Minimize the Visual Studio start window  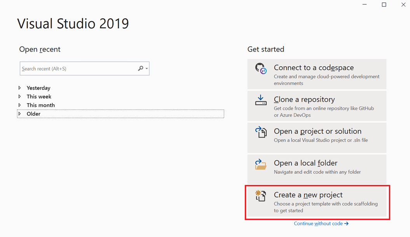(365, 5)
